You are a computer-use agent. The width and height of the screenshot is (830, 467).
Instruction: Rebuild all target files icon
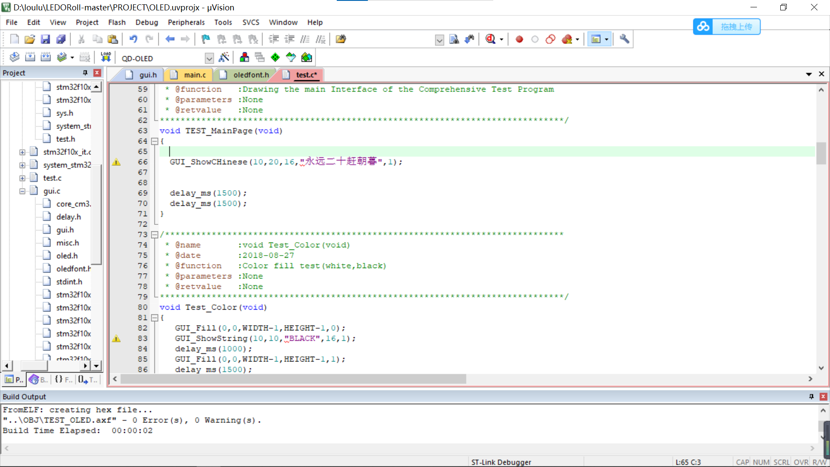pyautogui.click(x=45, y=57)
